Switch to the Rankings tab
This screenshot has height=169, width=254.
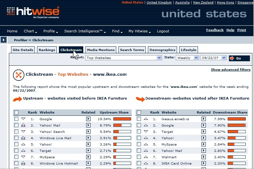[47, 50]
